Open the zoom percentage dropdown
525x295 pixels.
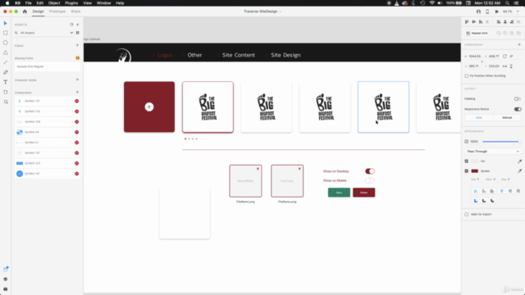pyautogui.click(x=518, y=11)
